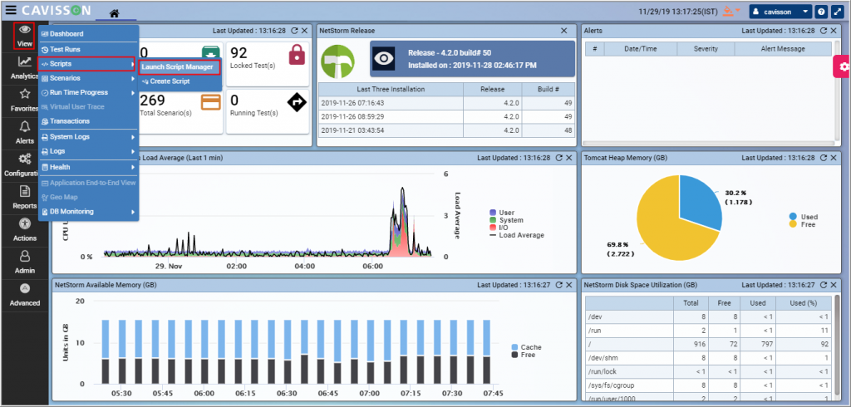The height and width of the screenshot is (407, 851).
Task: Expand the Scenarios submenu
Action: tap(88, 78)
